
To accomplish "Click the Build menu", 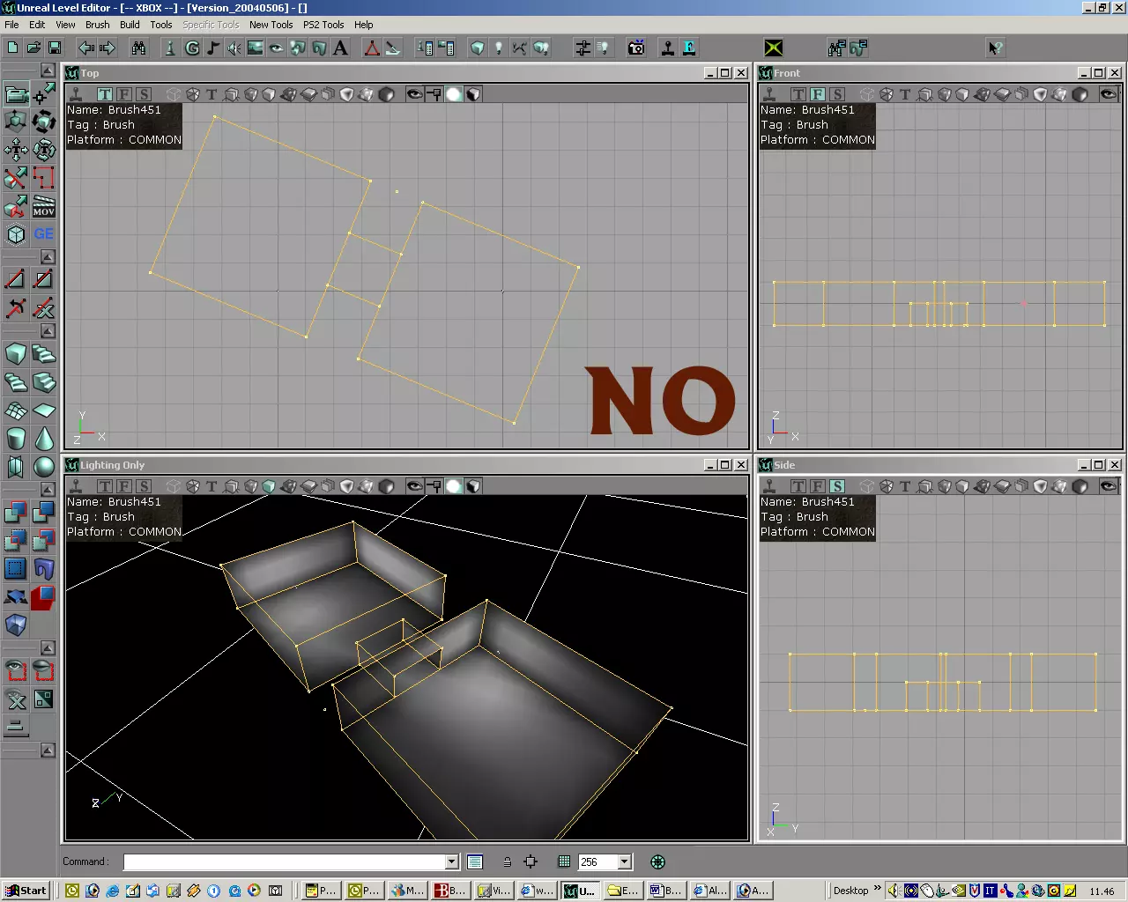I will click(130, 25).
